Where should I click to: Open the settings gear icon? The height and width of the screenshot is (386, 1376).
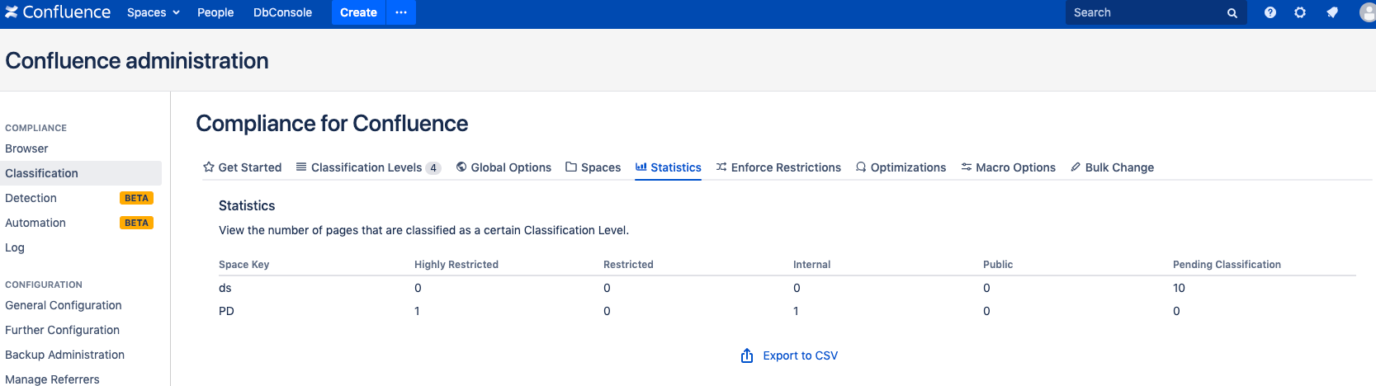click(1300, 12)
